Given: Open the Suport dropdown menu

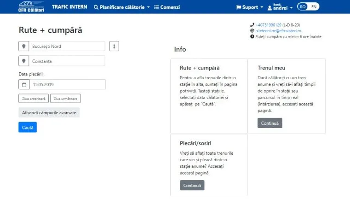Looking at the screenshot, I should click(250, 7).
